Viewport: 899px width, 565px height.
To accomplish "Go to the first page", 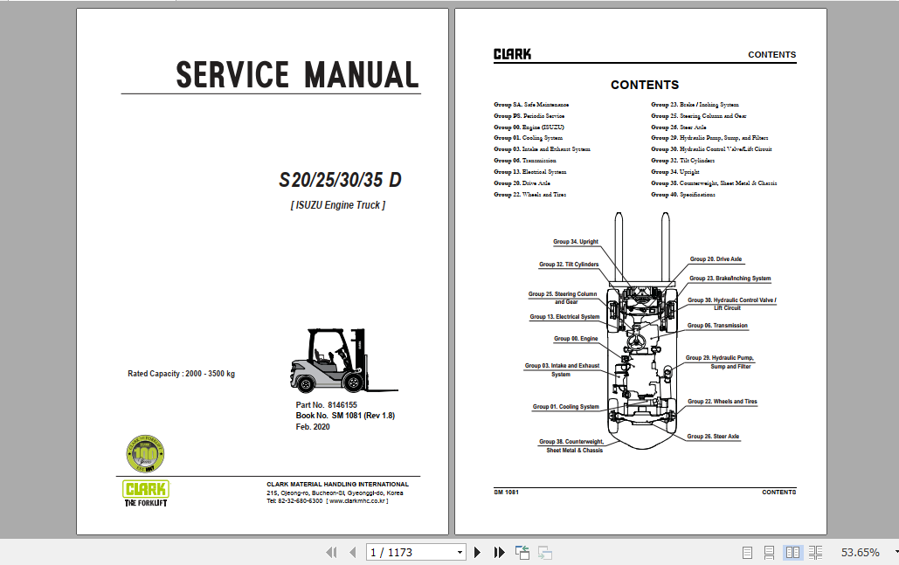I will (x=331, y=553).
